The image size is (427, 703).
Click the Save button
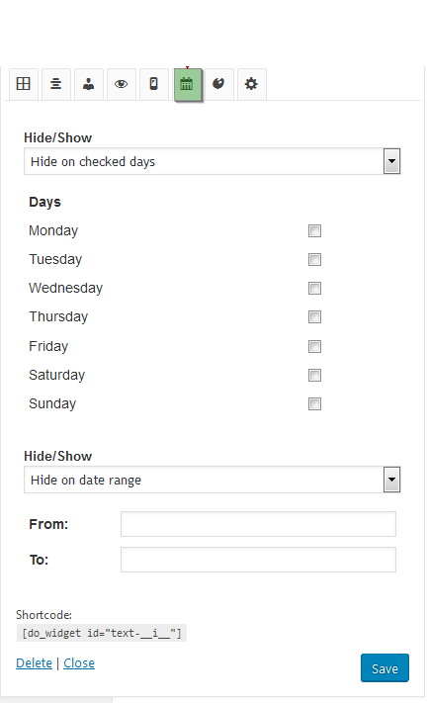384,668
